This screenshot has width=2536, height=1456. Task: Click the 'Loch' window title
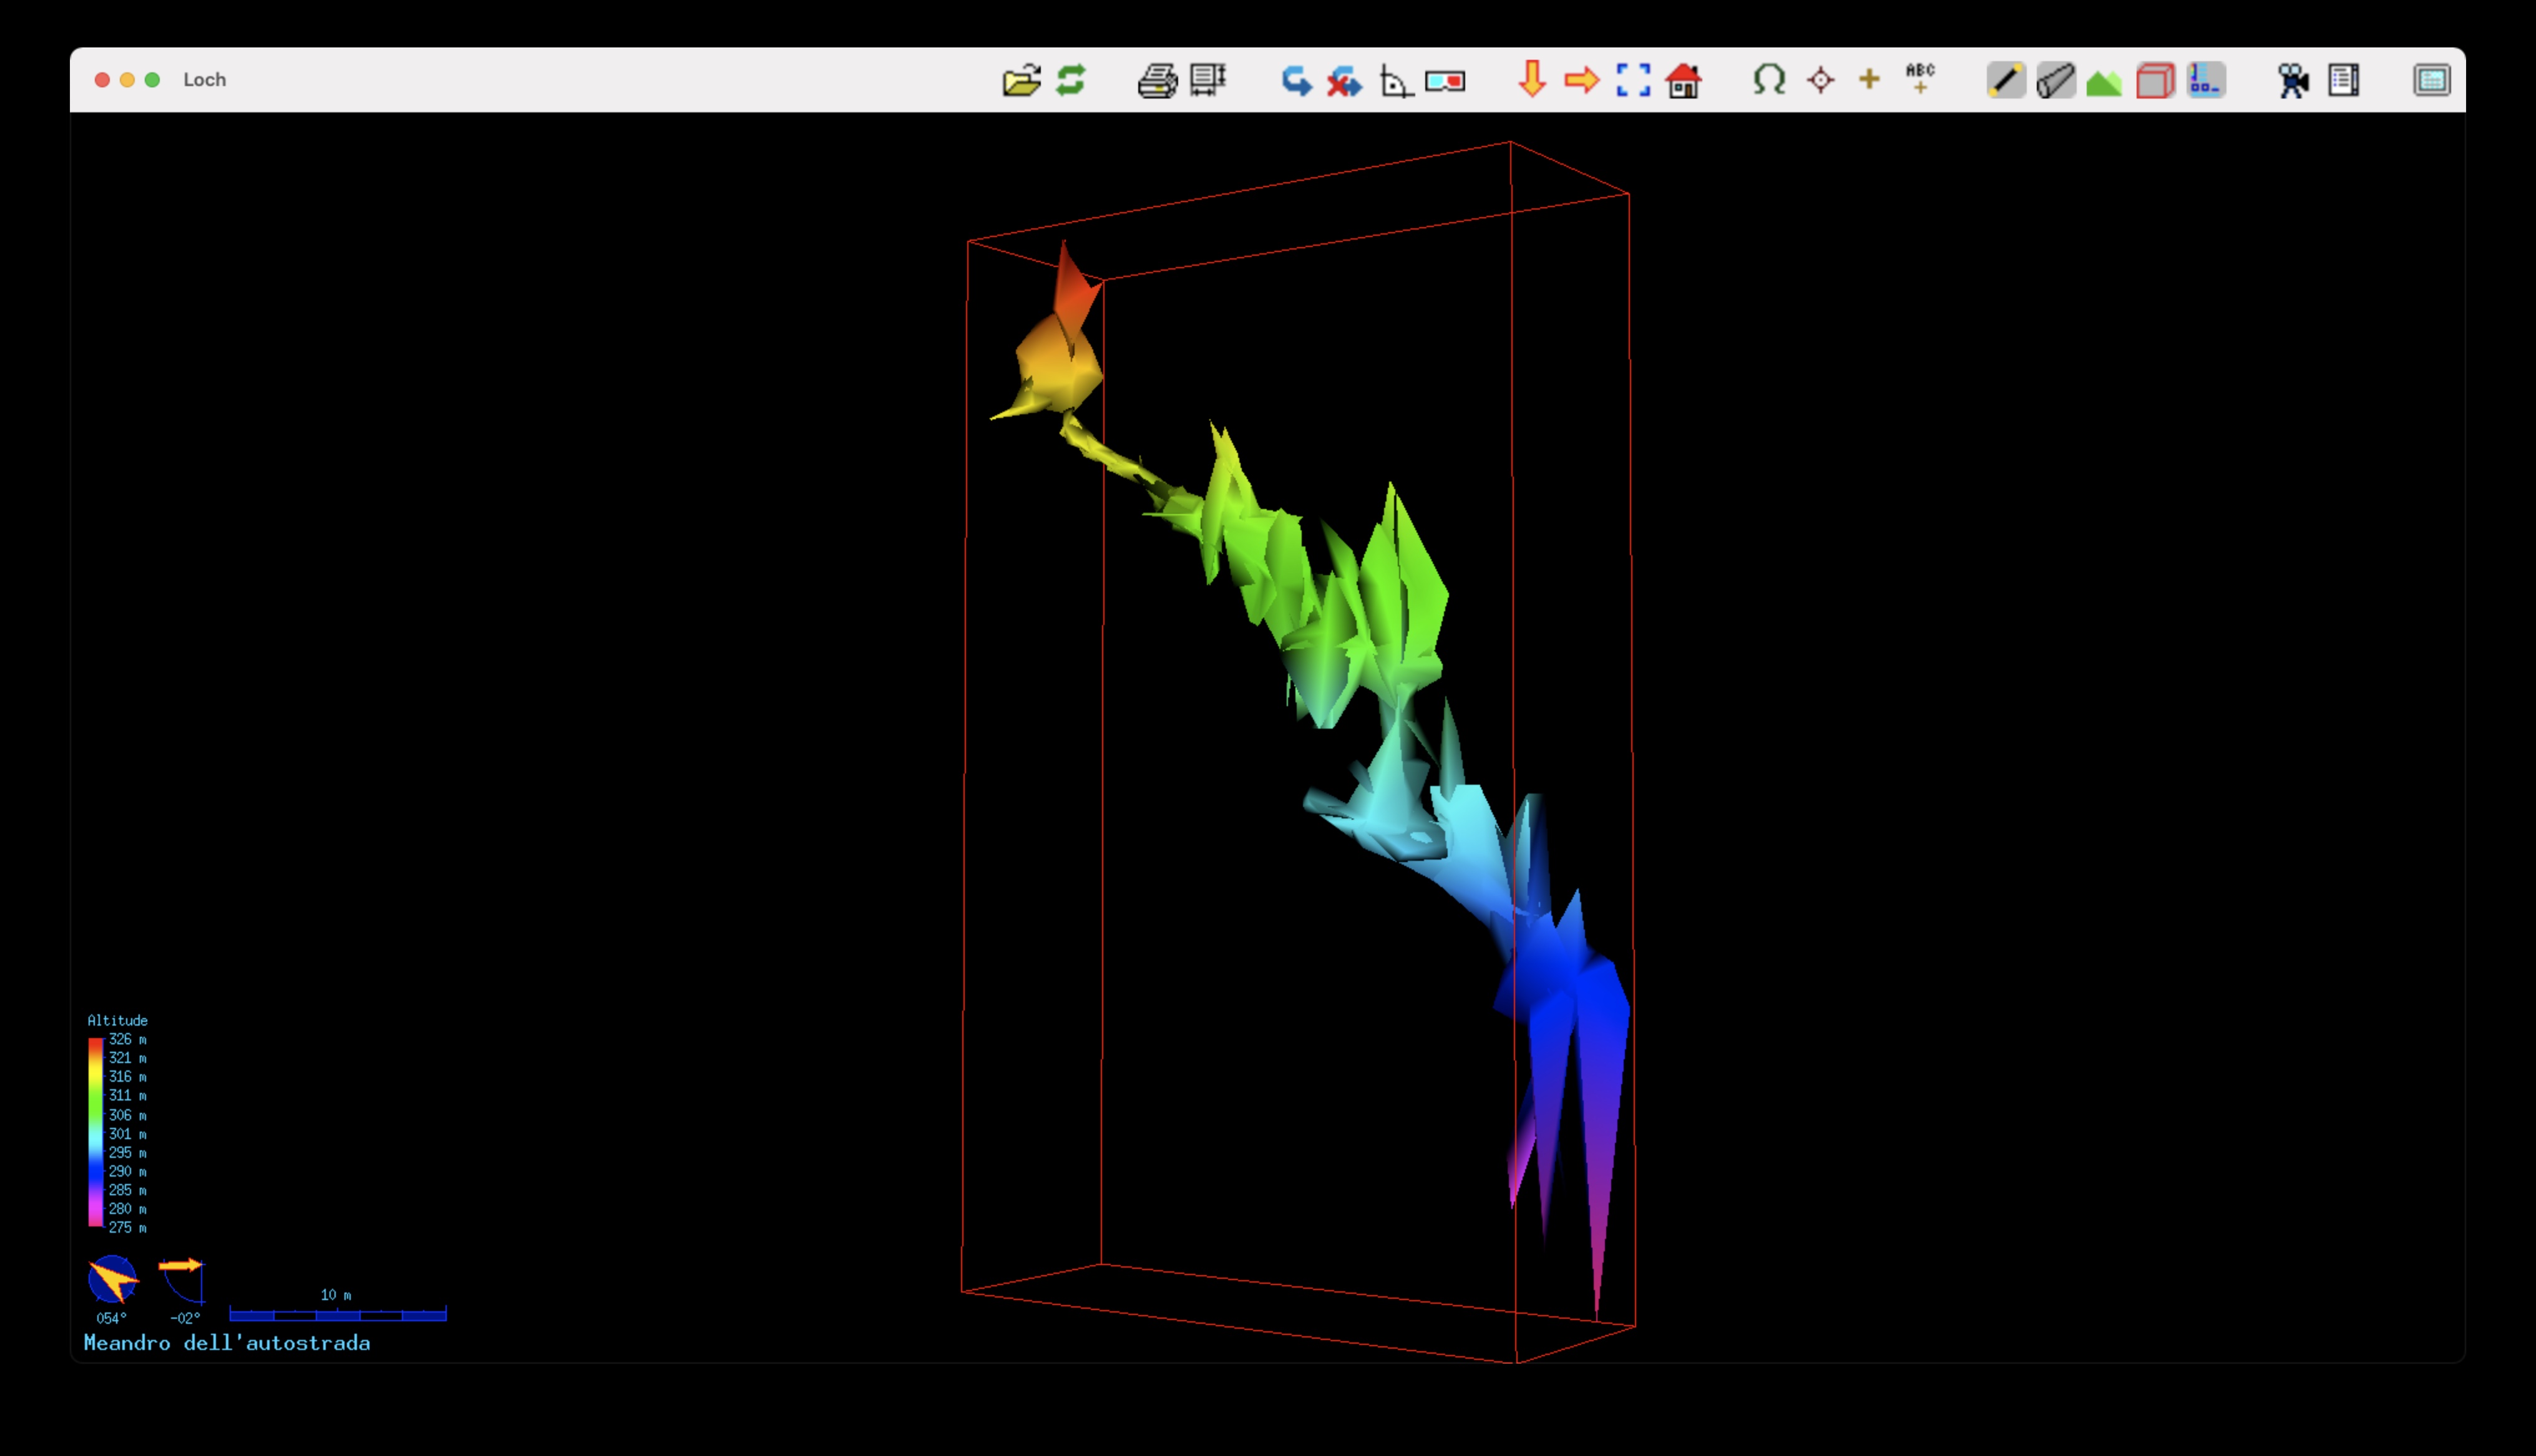pos(204,80)
